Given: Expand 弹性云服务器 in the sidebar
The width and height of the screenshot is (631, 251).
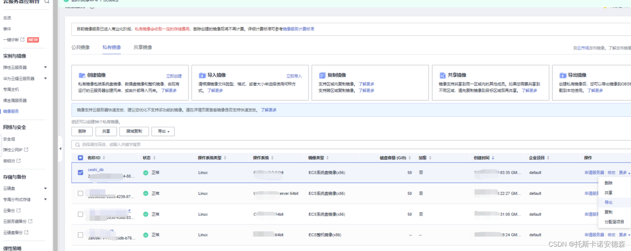Looking at the screenshot, I should click(45, 67).
